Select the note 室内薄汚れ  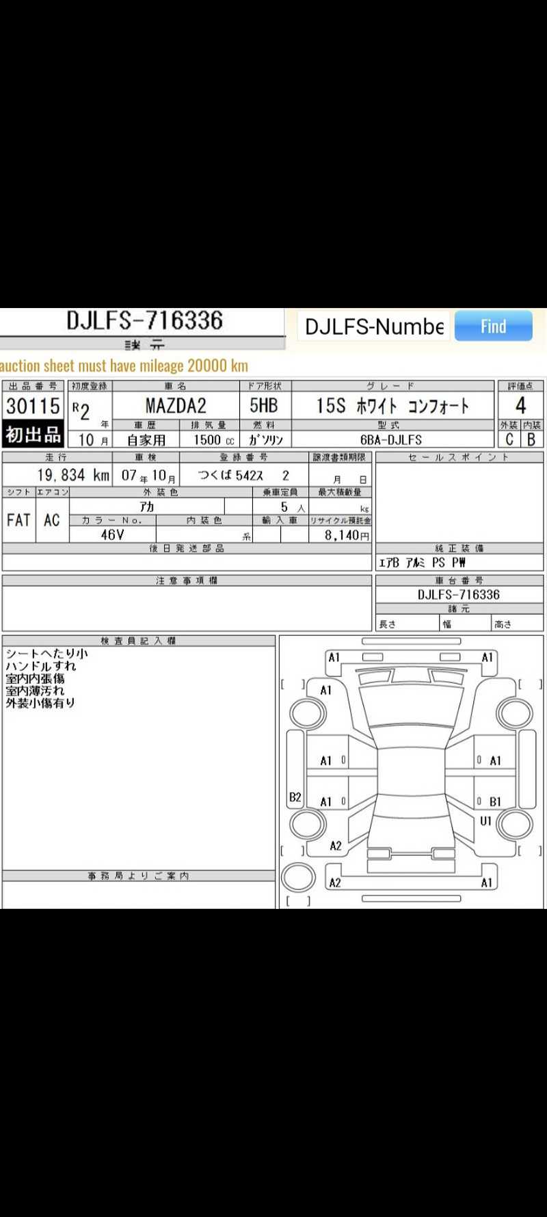(35, 691)
